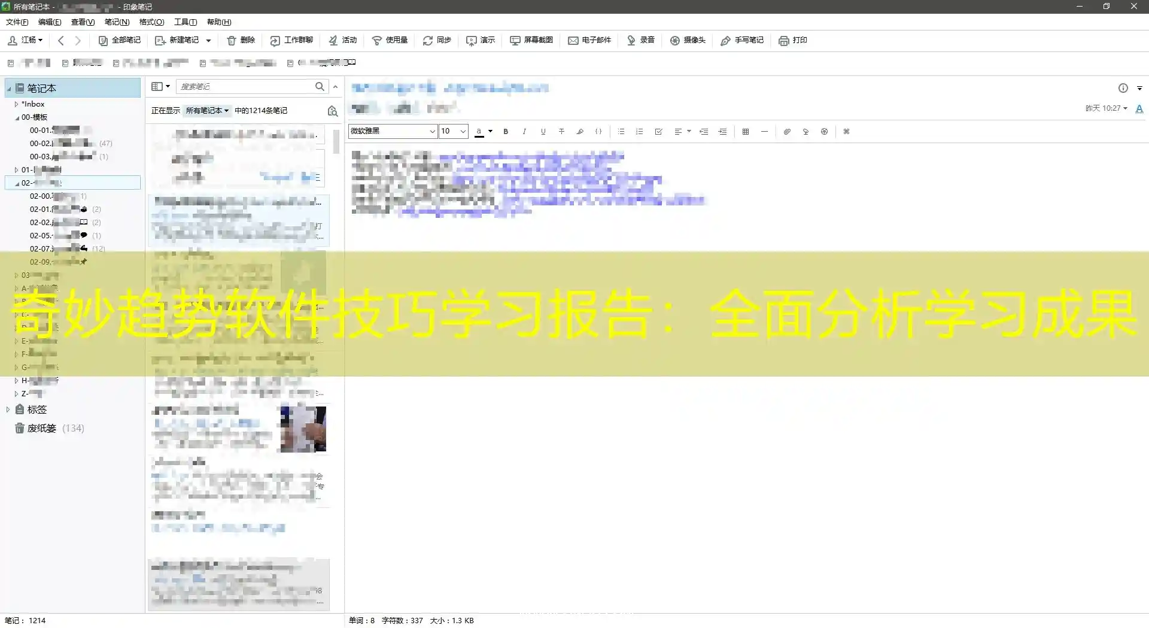Click the search magnifier icon
Viewport: 1149px width, 628px height.
pyautogui.click(x=320, y=87)
